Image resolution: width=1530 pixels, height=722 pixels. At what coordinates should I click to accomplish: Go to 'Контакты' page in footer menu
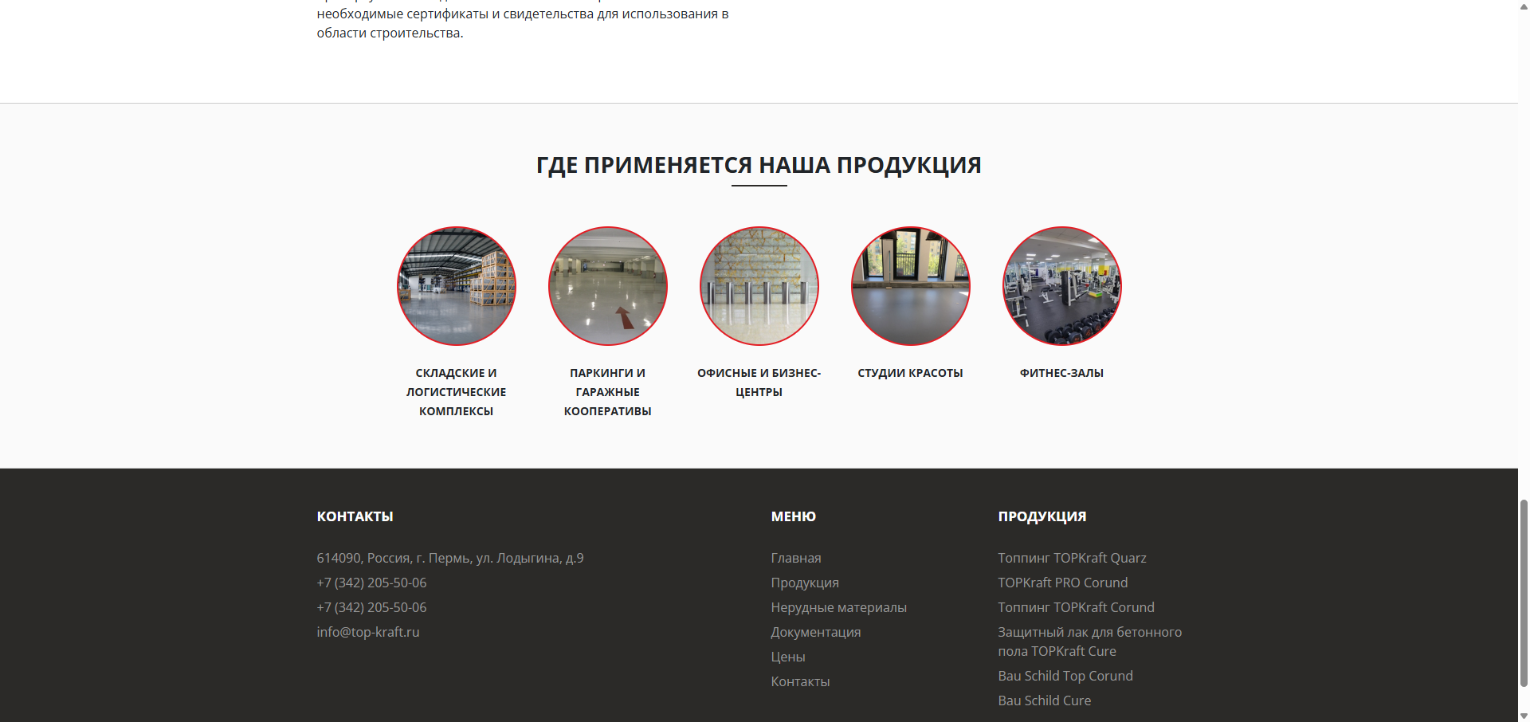tap(801, 681)
